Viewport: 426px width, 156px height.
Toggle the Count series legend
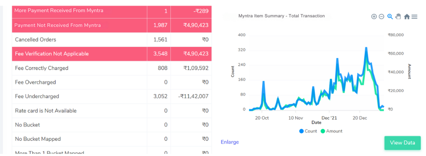pos(308,131)
